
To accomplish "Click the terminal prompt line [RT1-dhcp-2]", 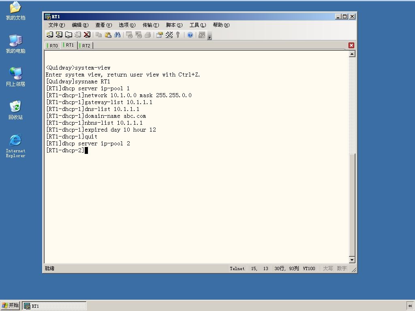I will (x=65, y=151).
